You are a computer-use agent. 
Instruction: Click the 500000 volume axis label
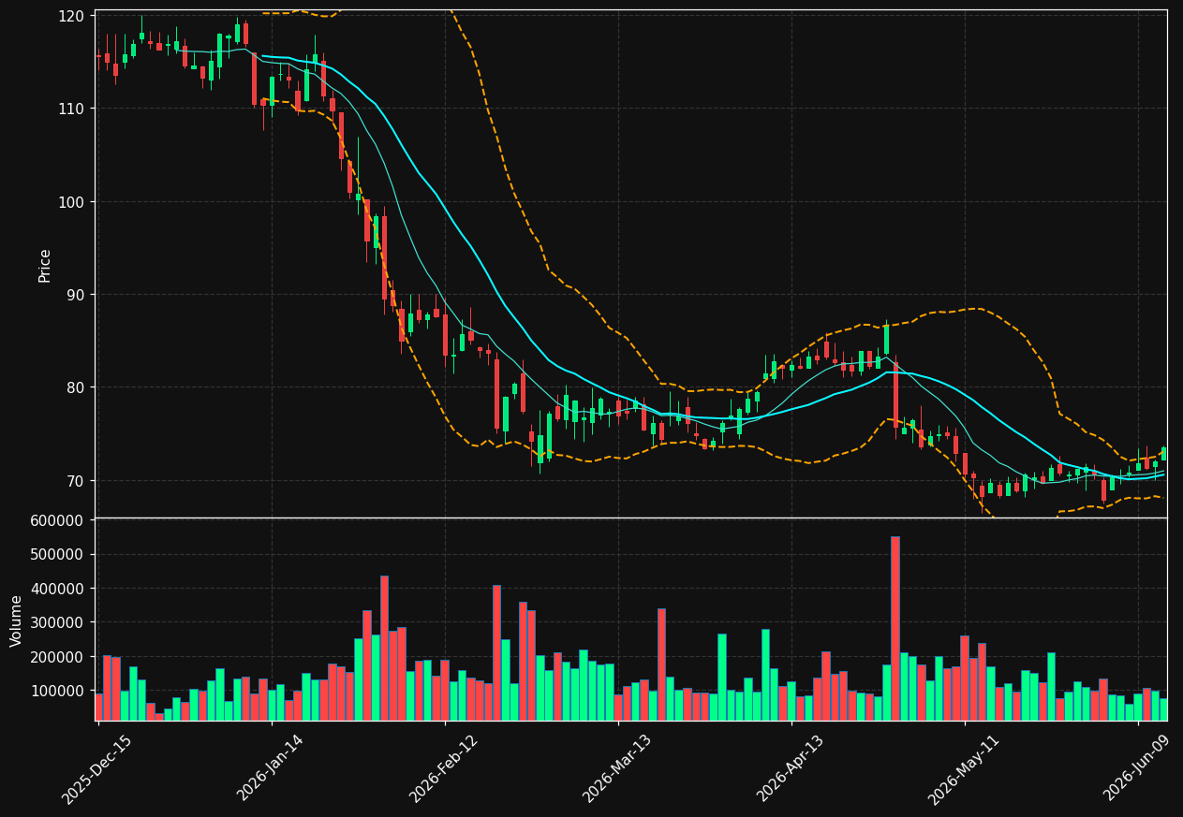(x=58, y=554)
